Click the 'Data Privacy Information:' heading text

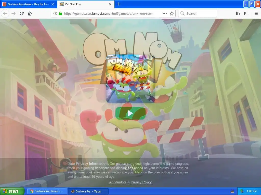(88, 164)
